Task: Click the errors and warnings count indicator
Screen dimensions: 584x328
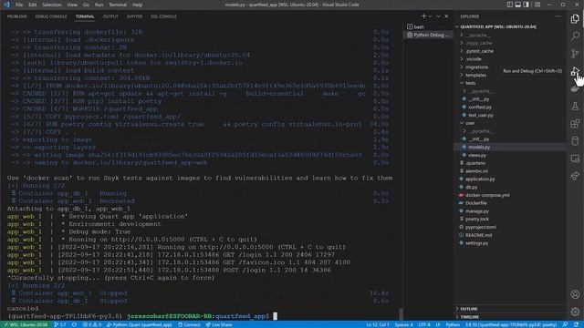Action: [91, 324]
